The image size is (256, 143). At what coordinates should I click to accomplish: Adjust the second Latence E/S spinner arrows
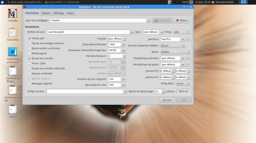[188, 77]
